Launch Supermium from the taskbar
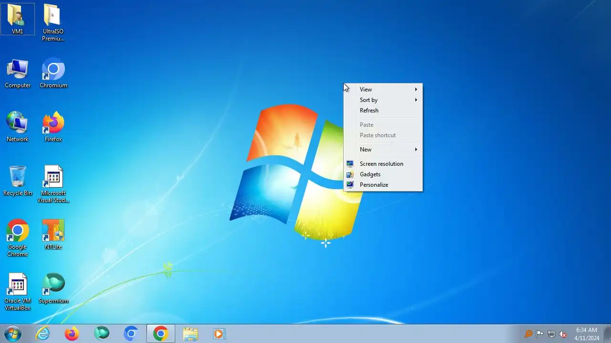The width and height of the screenshot is (611, 343). [102, 333]
